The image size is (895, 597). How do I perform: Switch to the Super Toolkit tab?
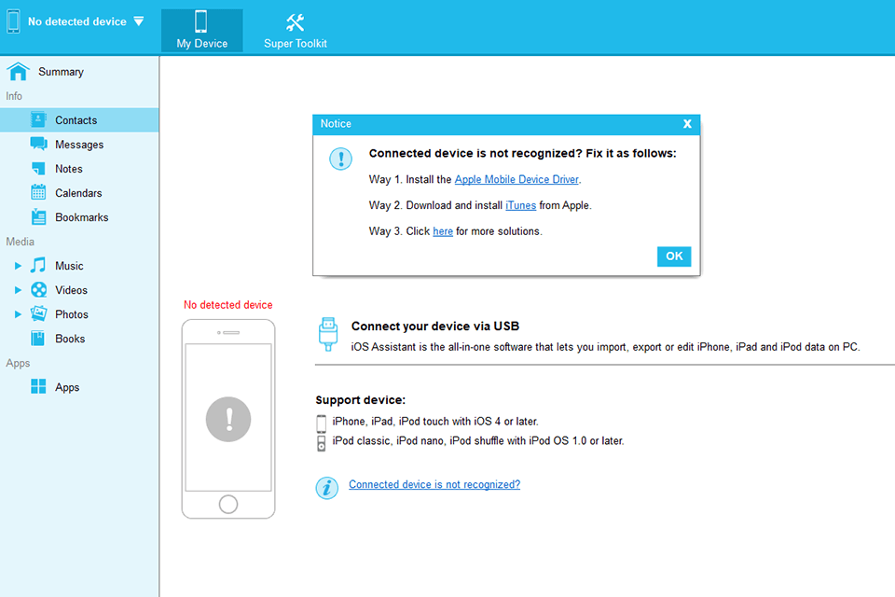pos(295,29)
